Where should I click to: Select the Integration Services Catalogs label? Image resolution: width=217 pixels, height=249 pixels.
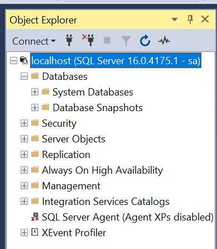click(x=106, y=202)
